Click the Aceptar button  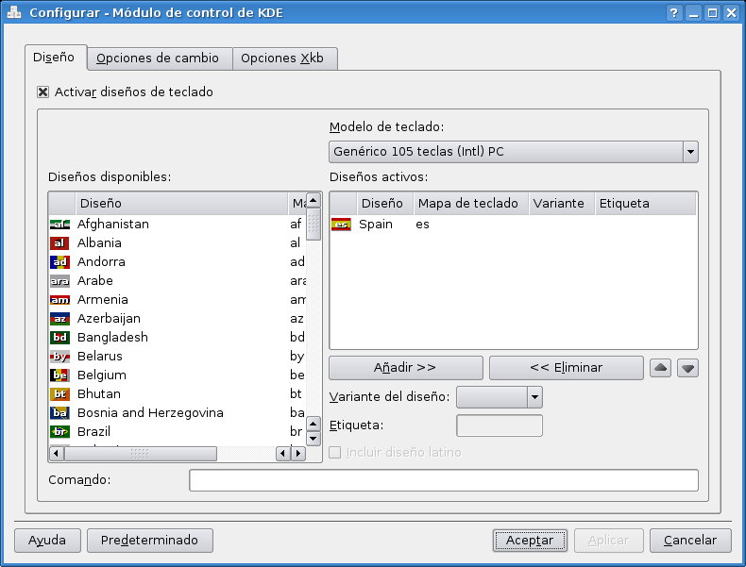pos(529,541)
